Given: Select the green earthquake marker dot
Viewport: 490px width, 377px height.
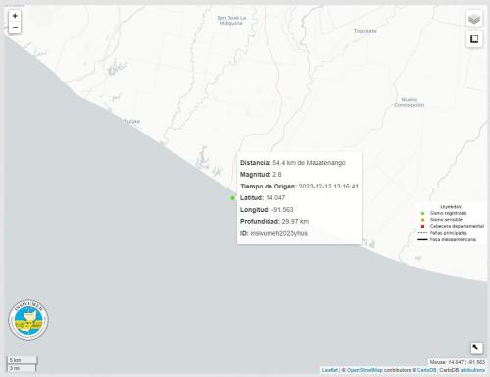Looking at the screenshot, I should click(x=233, y=198).
